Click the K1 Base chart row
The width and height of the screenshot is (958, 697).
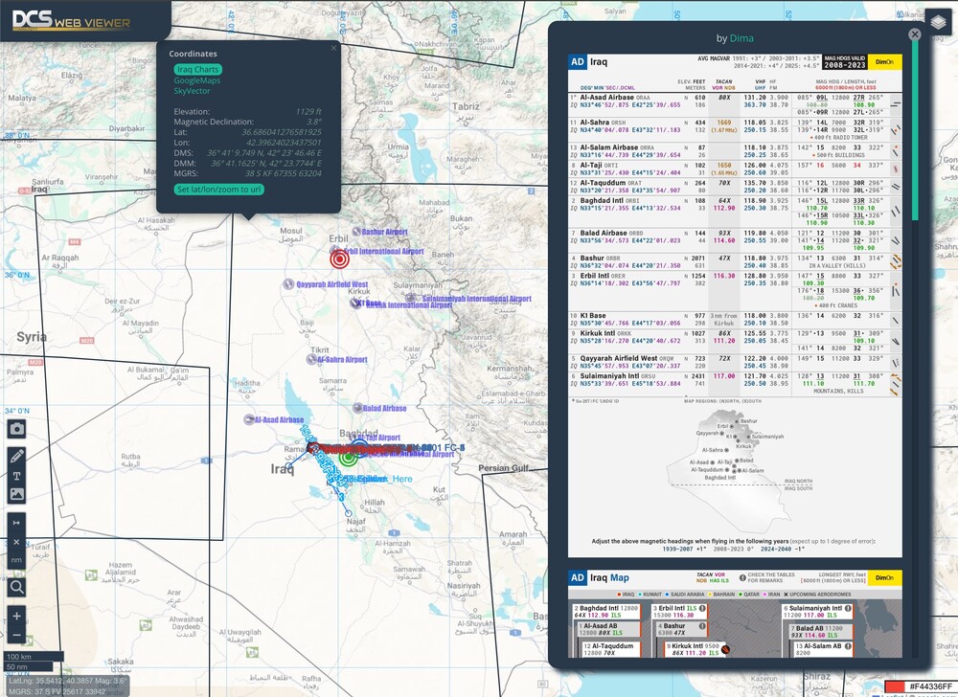point(735,319)
